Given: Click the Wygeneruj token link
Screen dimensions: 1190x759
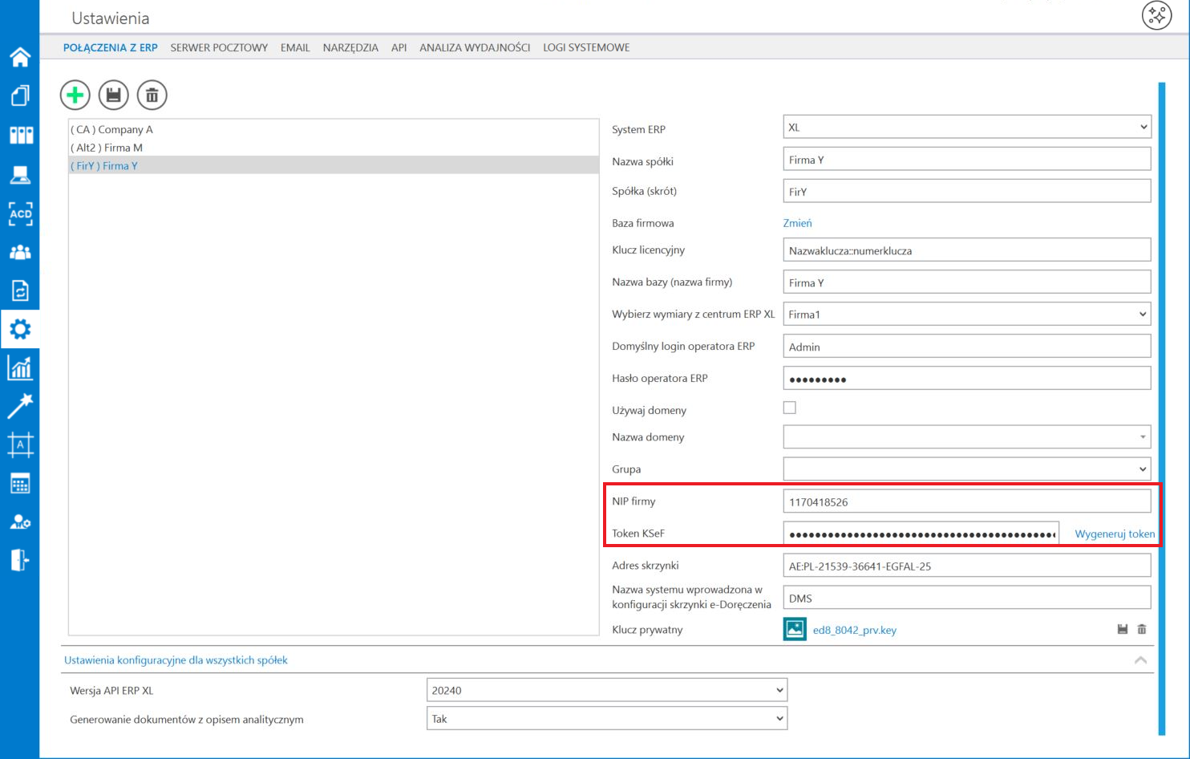Looking at the screenshot, I should pos(1115,534).
